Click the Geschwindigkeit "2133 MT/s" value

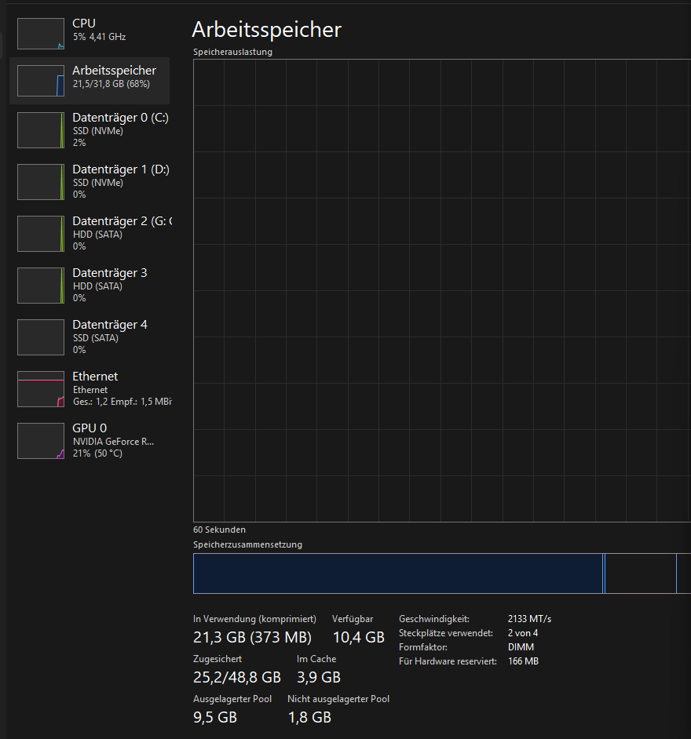point(530,619)
